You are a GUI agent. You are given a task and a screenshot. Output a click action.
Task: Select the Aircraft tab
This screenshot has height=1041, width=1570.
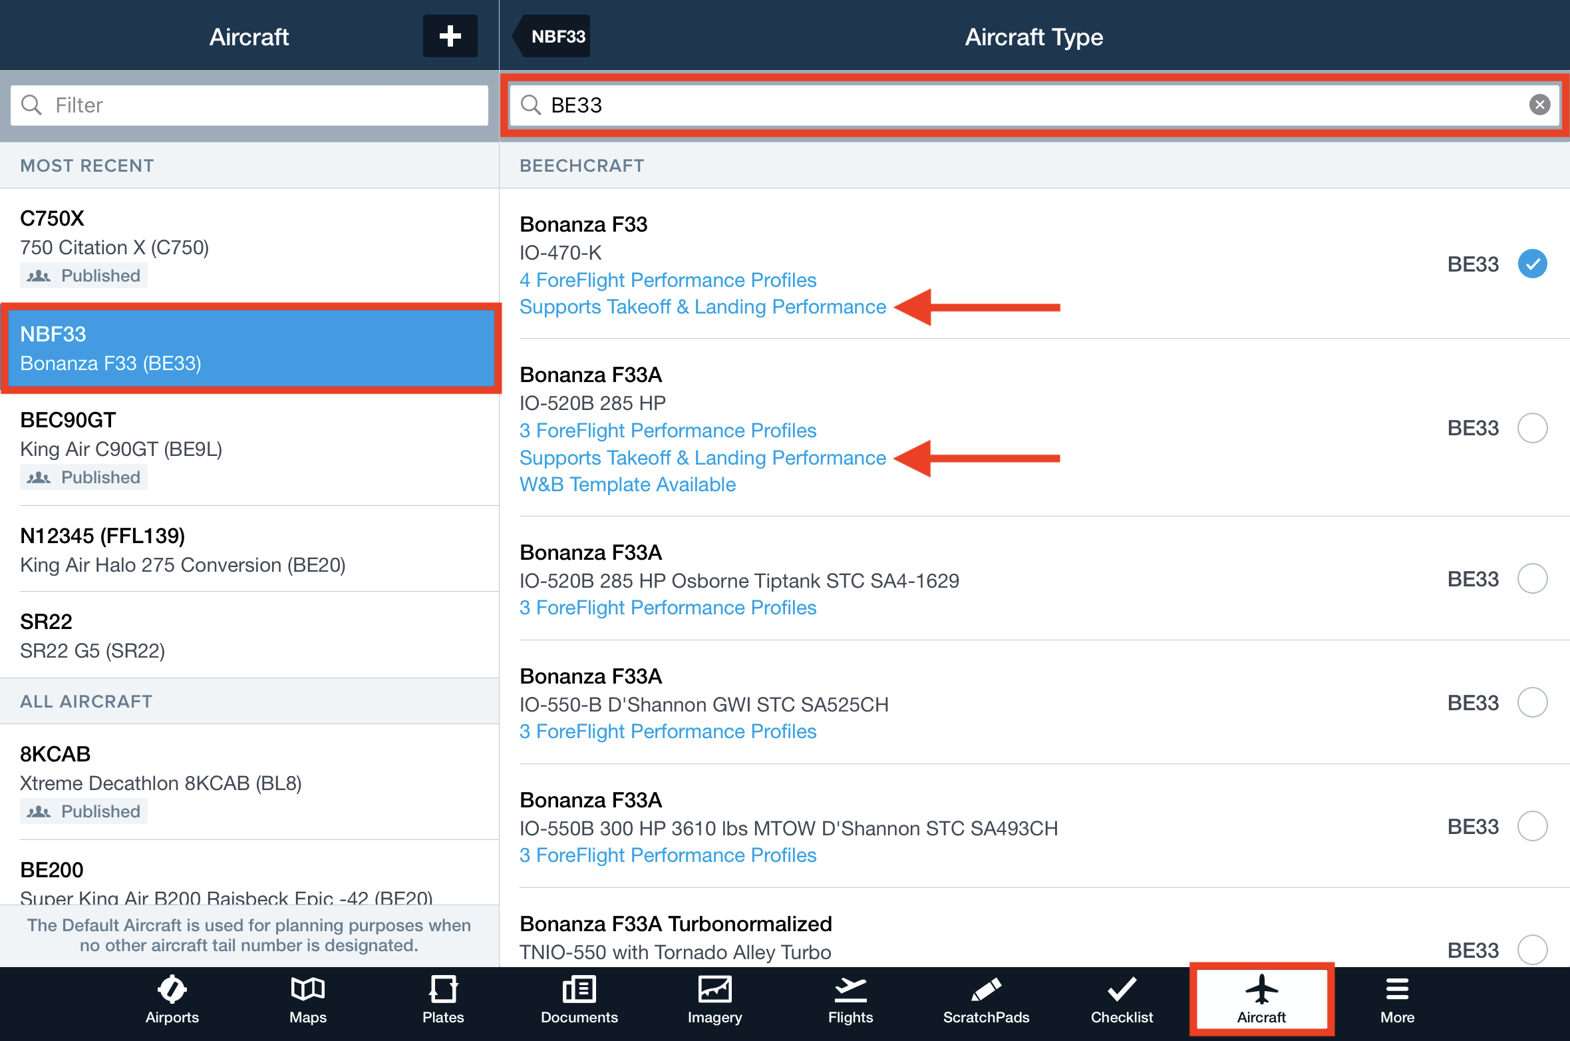coord(1261,1001)
